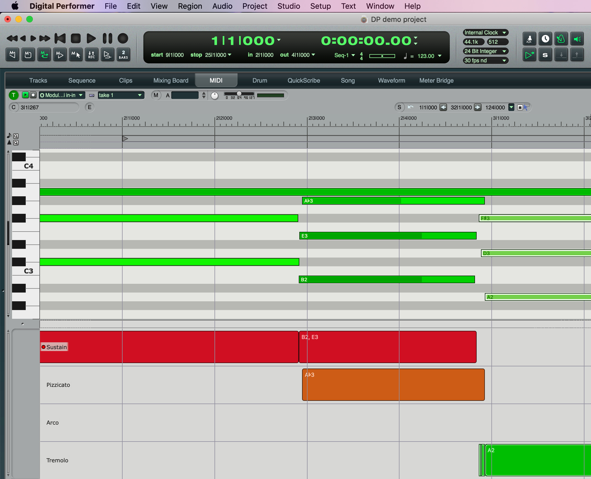Click the fast rewind transport button

click(11, 39)
